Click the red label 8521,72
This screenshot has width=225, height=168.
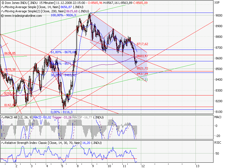pos(142,68)
